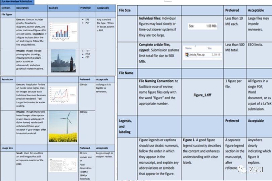This screenshot has width=272, height=181.
Task: Click the bar chart example thumbnail
Action: pos(63,32)
